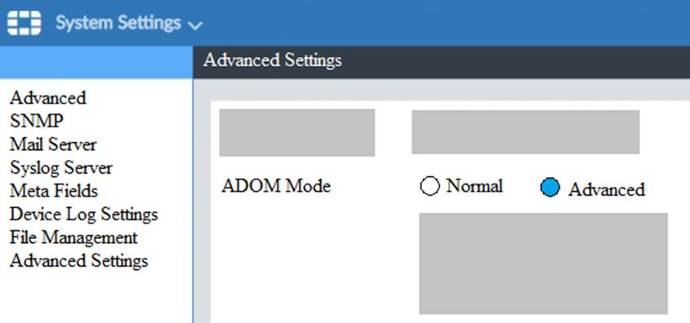Click the large gray box below radio buttons
Viewport: 690px width, 323px height.
point(544,263)
